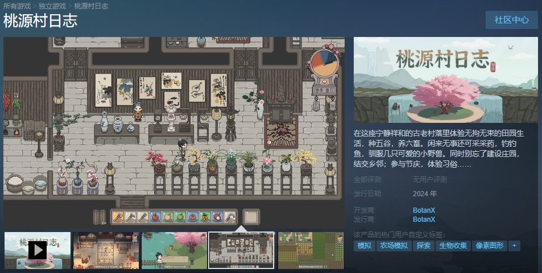This screenshot has width=542, height=273.
Task: Select the cherry tree lakeside screenshot thumbnail
Action: point(174,250)
